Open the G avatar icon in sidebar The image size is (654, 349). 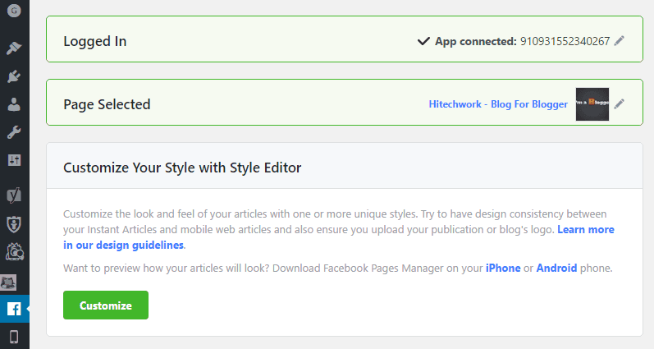pos(14,11)
